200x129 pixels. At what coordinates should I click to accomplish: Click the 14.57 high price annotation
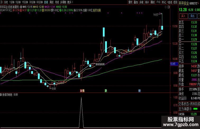coord(156,15)
